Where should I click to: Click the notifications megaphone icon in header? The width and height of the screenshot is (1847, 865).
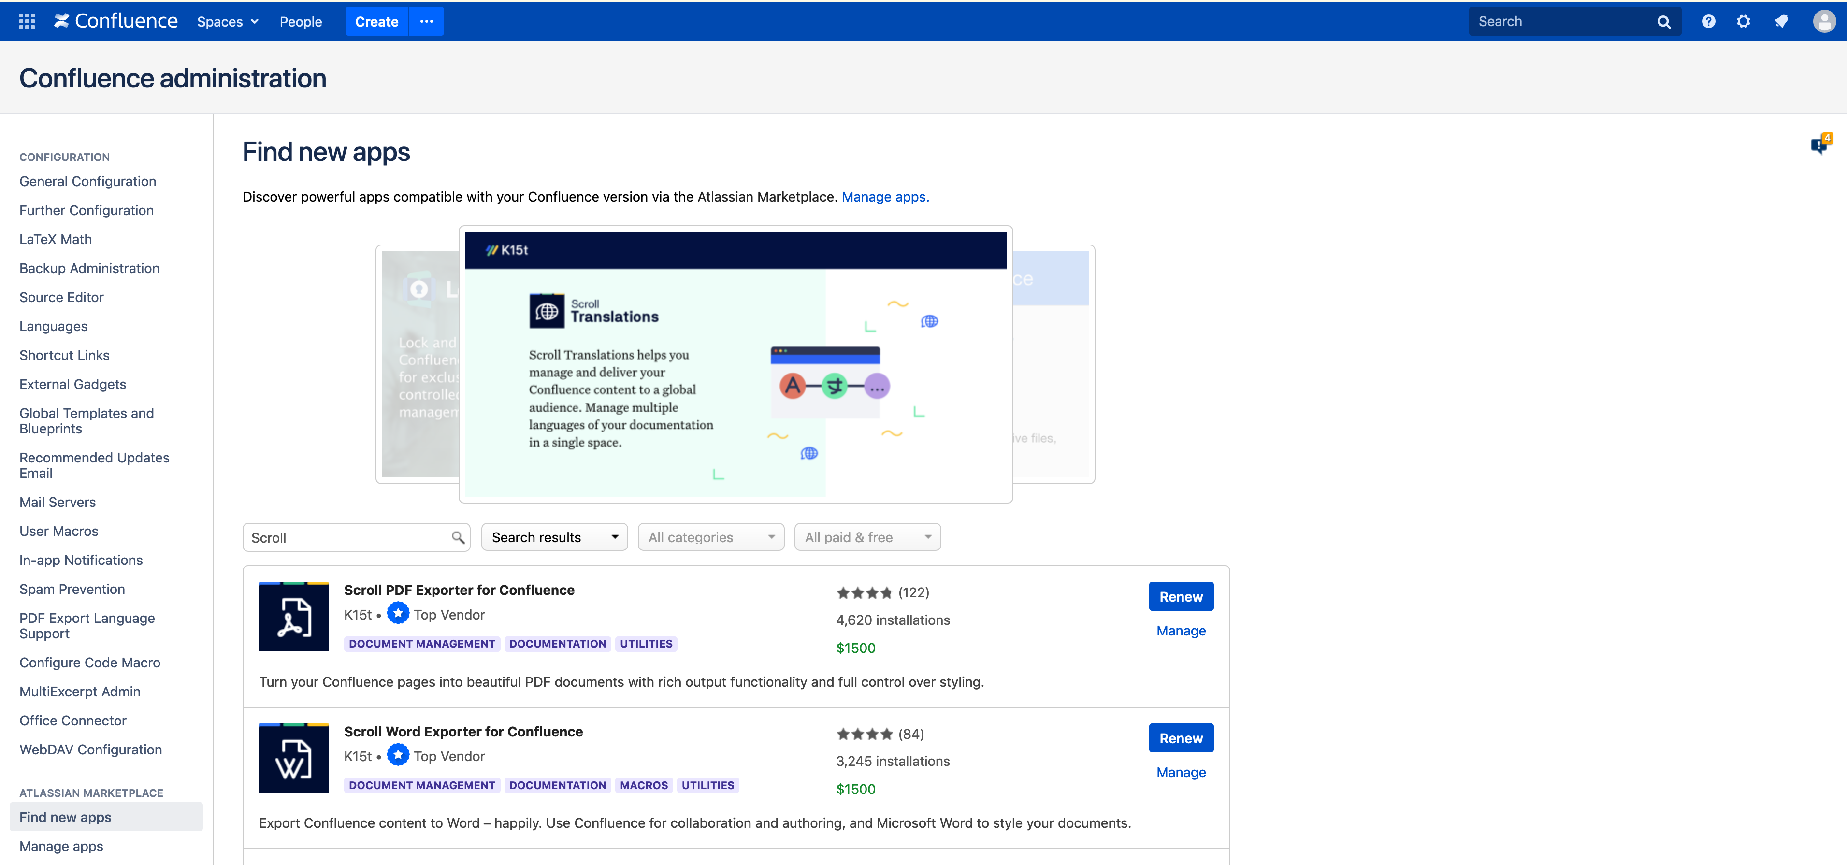tap(1781, 22)
